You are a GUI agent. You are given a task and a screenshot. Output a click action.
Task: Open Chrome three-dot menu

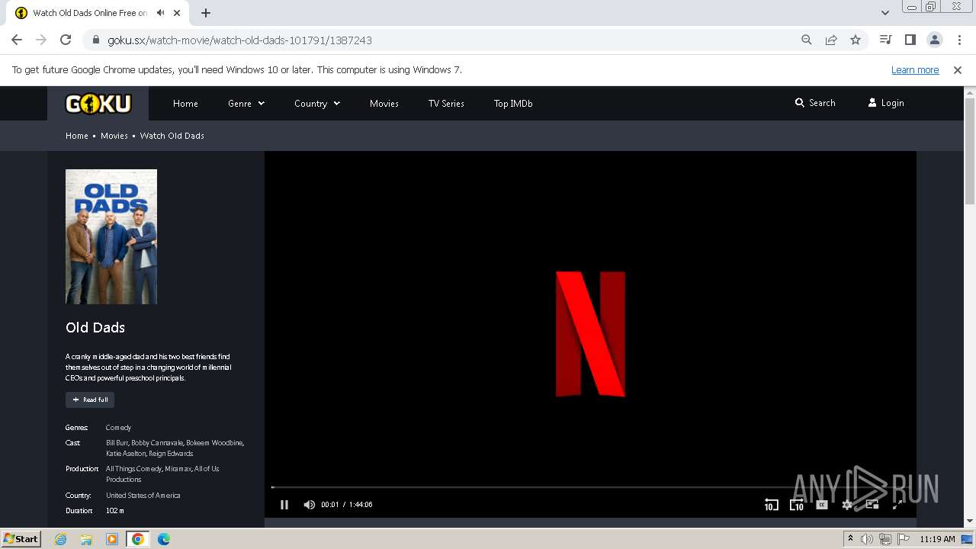[958, 40]
